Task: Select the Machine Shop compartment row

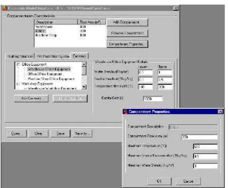Action: 70,35
